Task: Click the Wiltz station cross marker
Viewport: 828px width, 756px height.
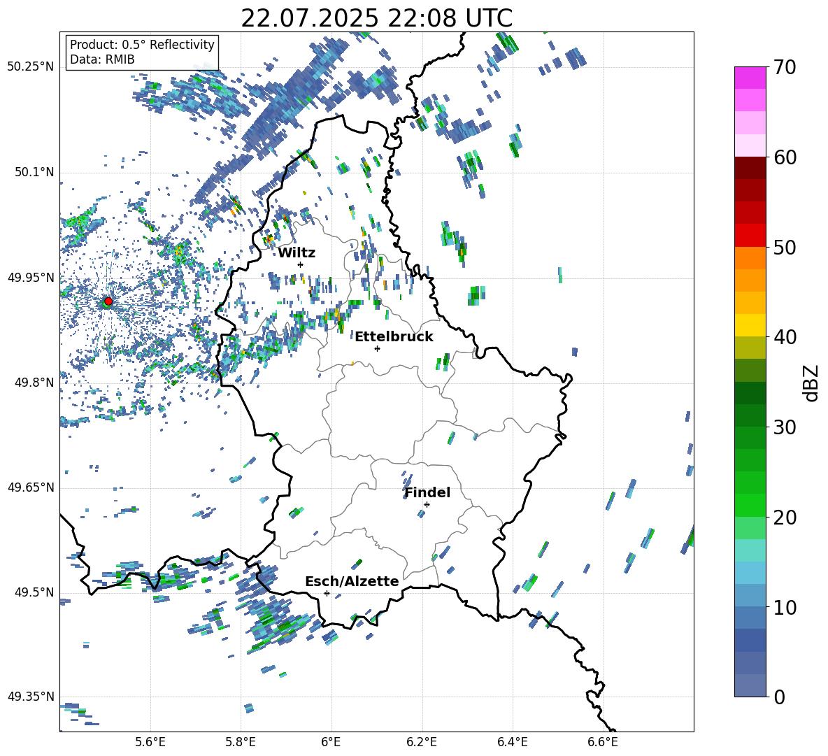Action: 301,264
